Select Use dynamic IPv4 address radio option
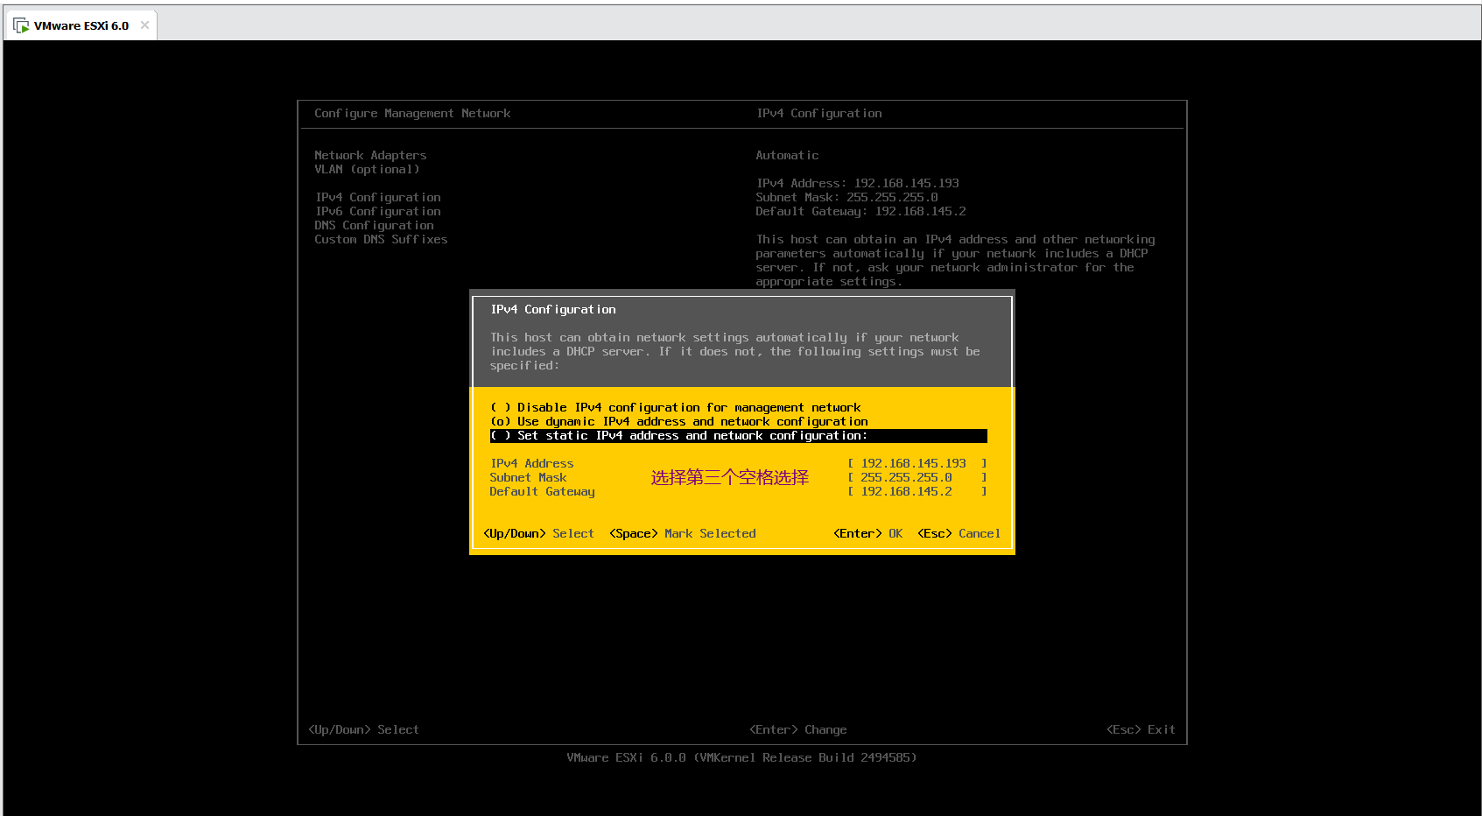This screenshot has height=816, width=1482. coord(678,421)
